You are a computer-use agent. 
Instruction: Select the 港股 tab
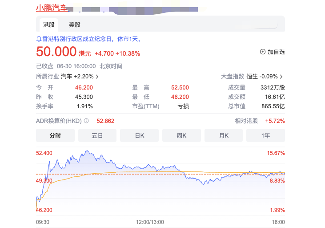tap(49, 24)
